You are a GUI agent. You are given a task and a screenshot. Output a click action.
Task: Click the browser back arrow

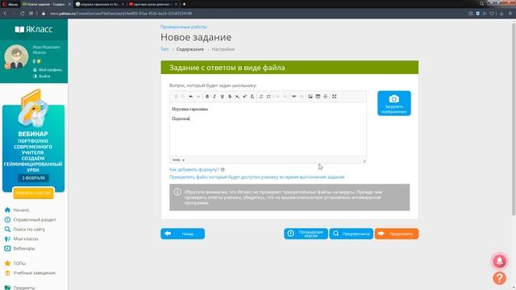[x=5, y=14]
